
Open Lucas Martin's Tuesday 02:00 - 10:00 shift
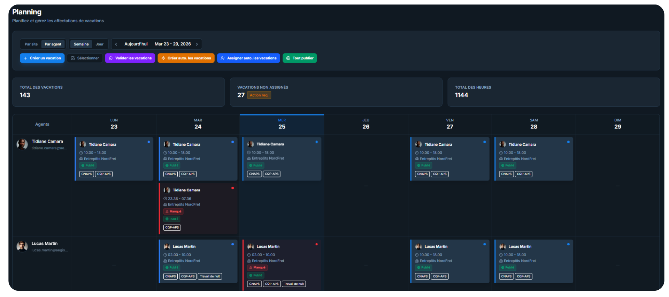(198, 261)
